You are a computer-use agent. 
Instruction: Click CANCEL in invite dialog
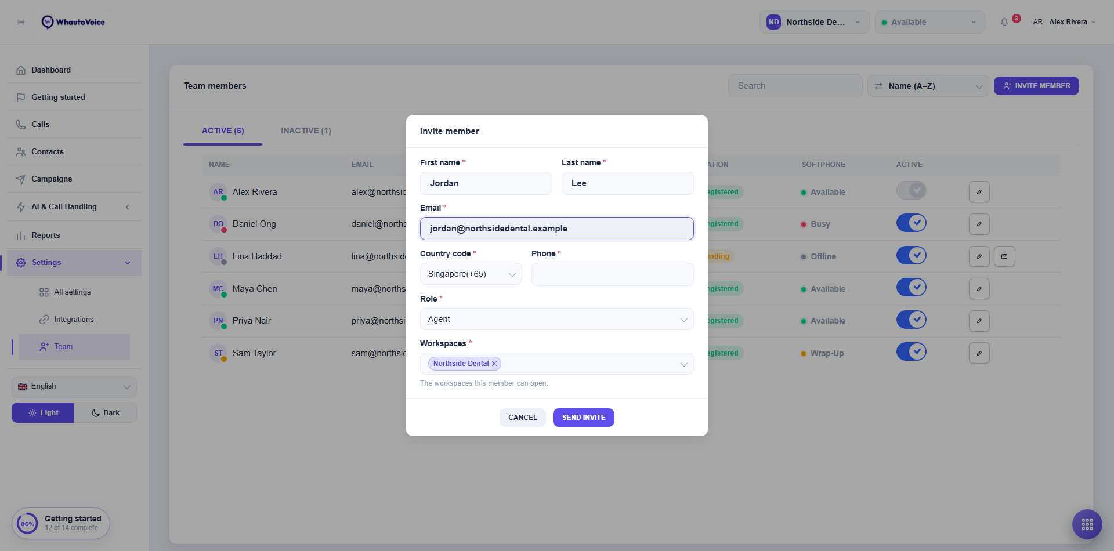[523, 418]
